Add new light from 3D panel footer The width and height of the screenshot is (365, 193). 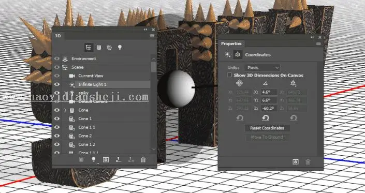(93, 159)
